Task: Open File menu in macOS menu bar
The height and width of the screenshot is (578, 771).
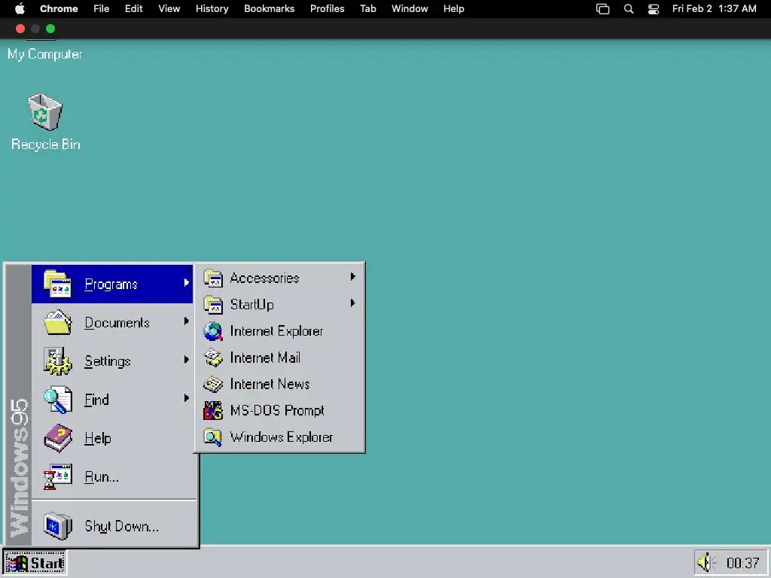Action: (x=102, y=9)
